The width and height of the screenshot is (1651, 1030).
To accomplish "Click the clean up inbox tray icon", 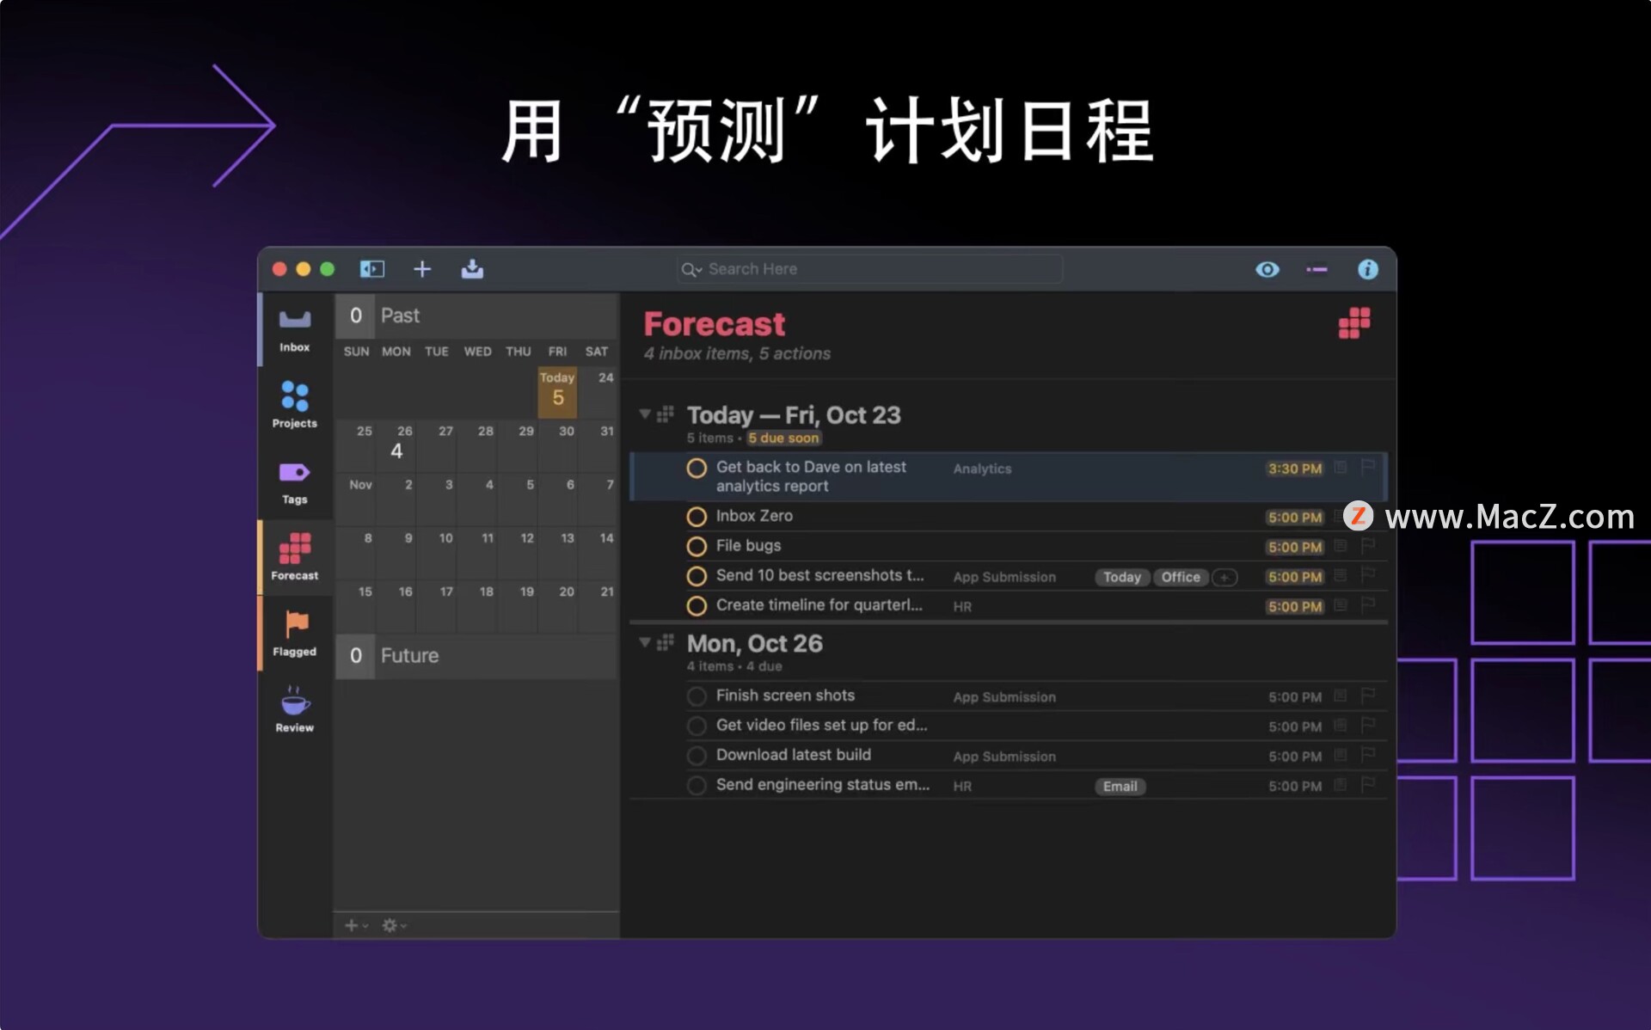I will click(x=472, y=269).
